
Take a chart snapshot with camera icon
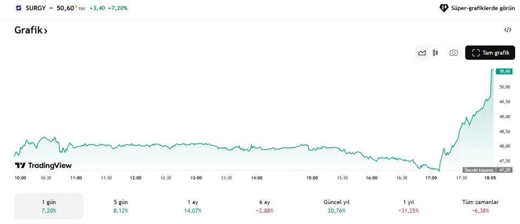point(453,53)
